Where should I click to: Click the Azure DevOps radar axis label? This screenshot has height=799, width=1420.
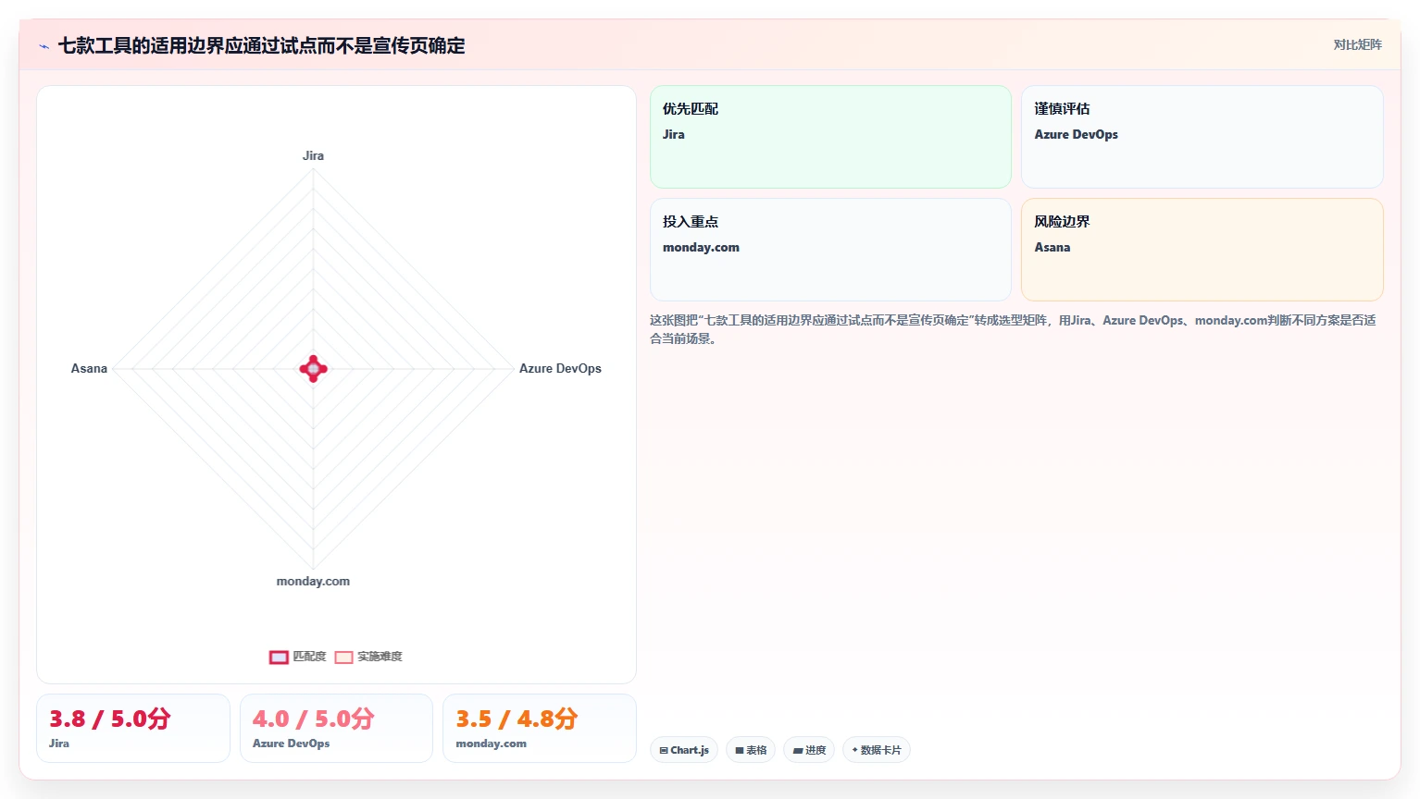tap(560, 368)
